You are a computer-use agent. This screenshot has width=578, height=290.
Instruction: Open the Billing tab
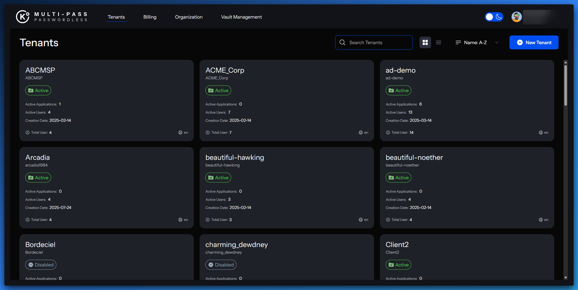tap(150, 17)
